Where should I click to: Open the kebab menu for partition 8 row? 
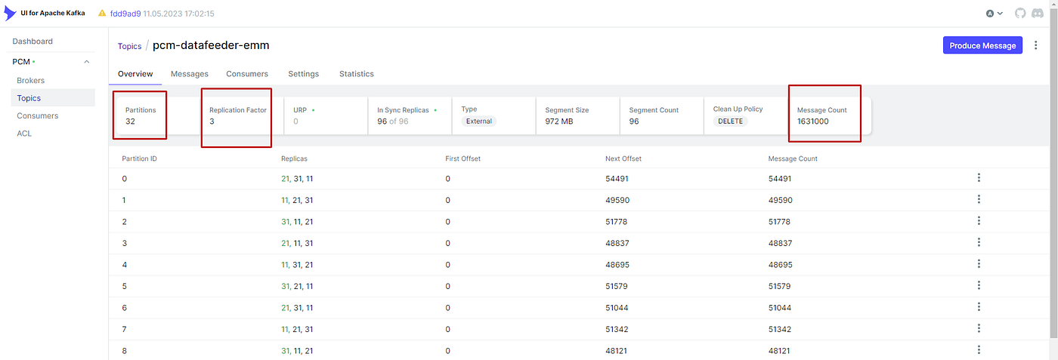tap(979, 350)
